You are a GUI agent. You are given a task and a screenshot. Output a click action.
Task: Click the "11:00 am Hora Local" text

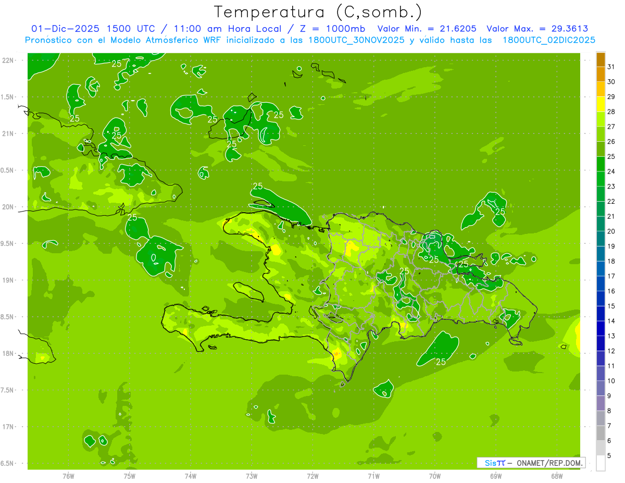tap(226, 29)
